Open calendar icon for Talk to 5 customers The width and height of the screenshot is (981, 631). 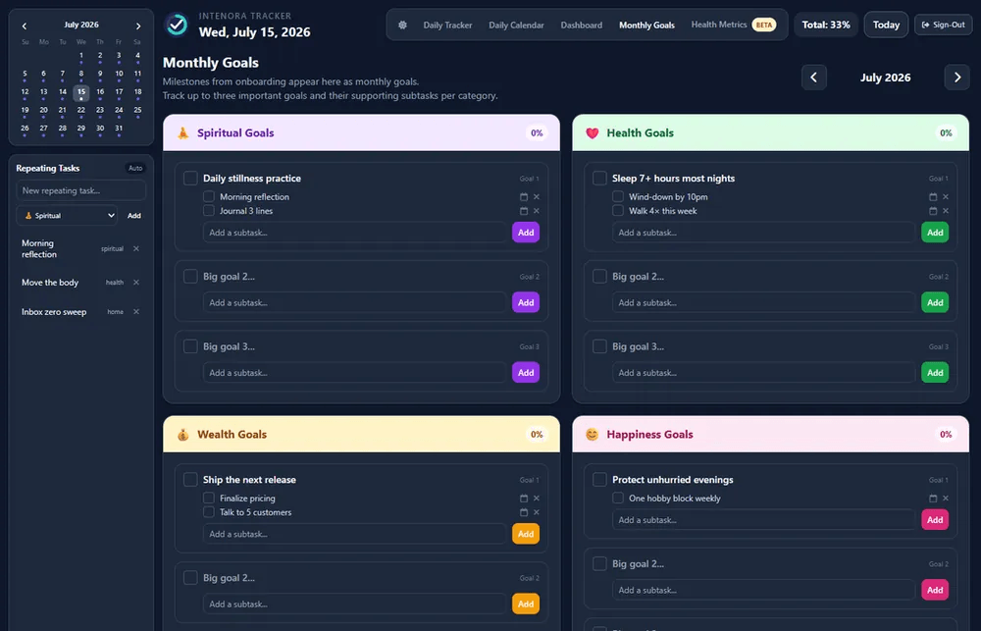coord(524,512)
